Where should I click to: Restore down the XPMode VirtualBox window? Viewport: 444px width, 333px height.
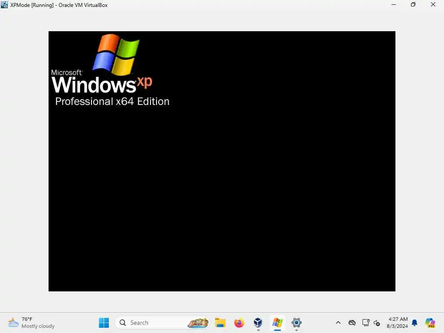(x=413, y=4)
